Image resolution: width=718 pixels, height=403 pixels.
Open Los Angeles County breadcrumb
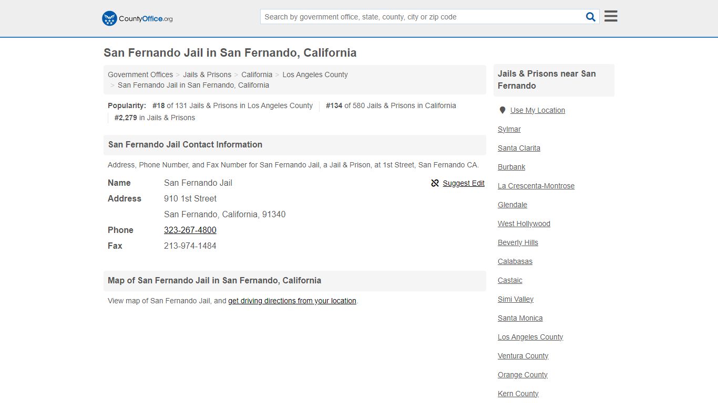315,75
